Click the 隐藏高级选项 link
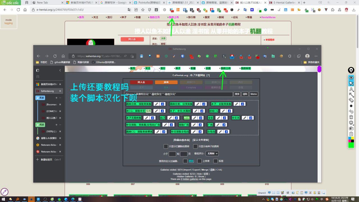 [182, 140]
